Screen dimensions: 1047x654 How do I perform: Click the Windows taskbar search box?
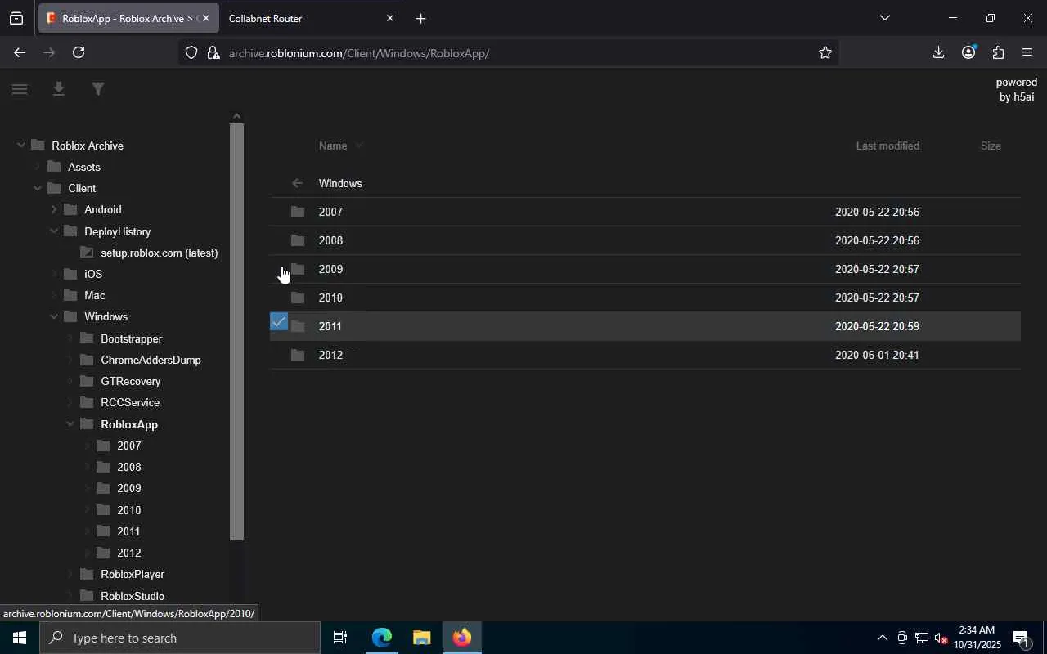click(x=180, y=638)
